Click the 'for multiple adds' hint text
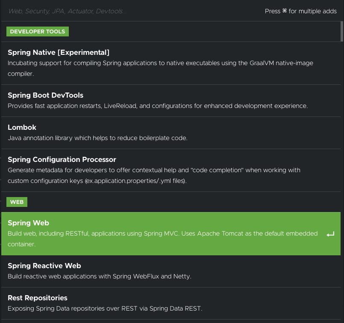The height and width of the screenshot is (323, 344). click(x=312, y=11)
